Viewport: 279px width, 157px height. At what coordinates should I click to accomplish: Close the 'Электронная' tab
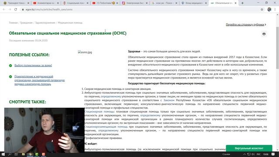click(146, 3)
